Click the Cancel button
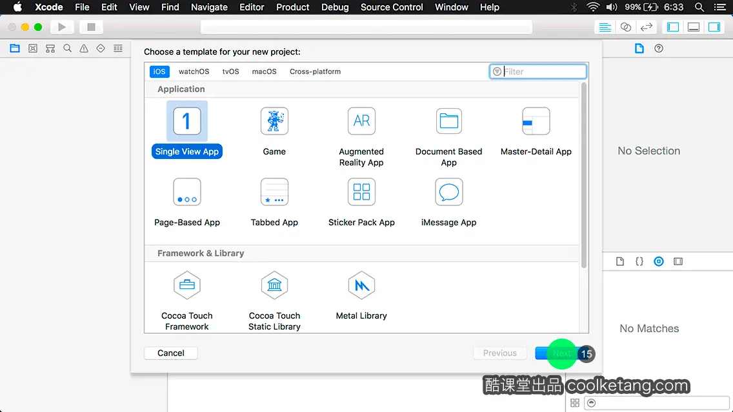733x412 pixels. (170, 353)
